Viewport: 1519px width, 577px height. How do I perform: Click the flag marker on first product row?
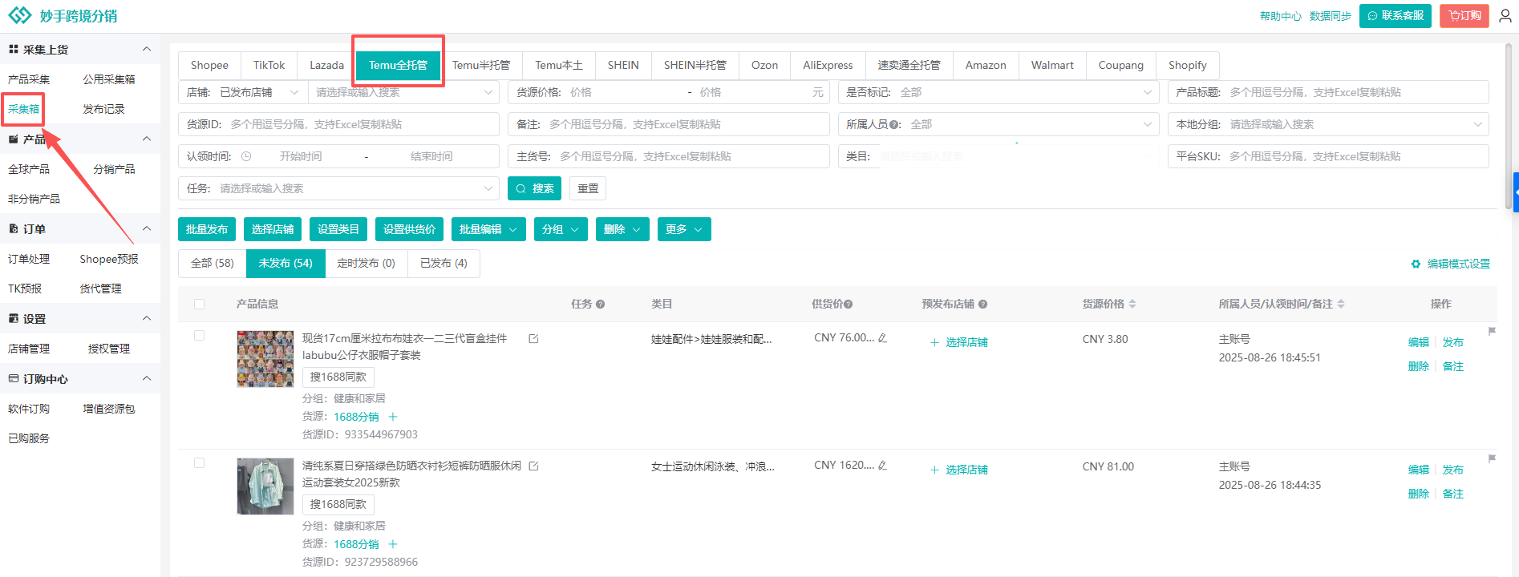[x=1492, y=331]
